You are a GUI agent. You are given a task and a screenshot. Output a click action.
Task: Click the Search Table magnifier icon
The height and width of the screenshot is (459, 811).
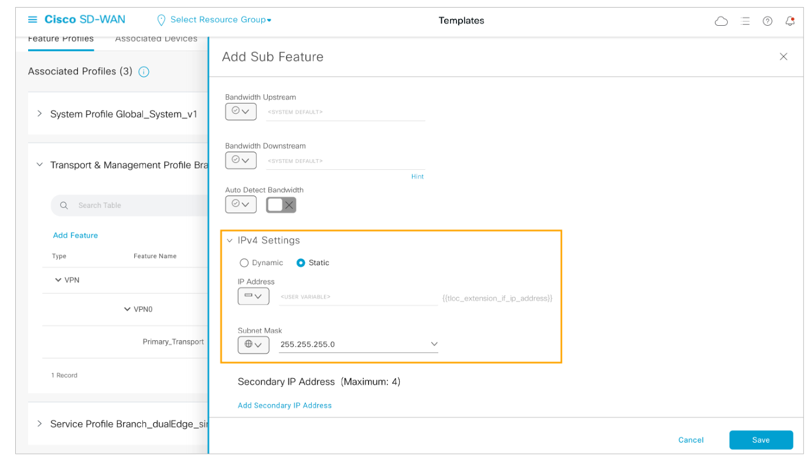[64, 205]
